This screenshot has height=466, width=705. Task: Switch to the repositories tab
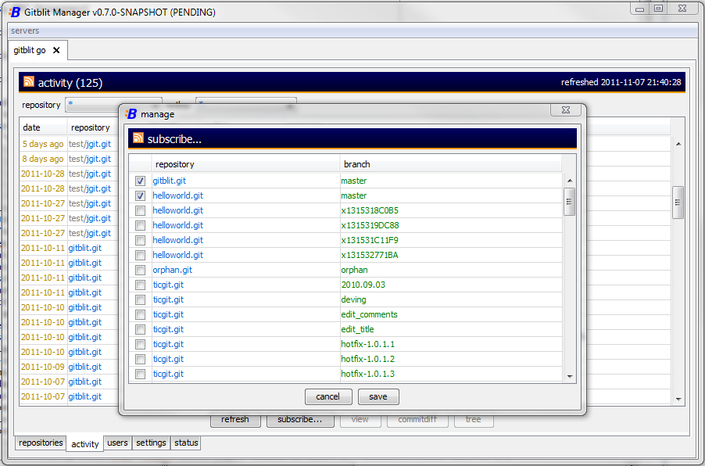[x=41, y=443]
